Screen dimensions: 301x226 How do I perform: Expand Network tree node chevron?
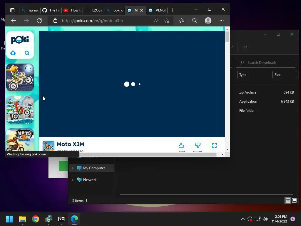pyautogui.click(x=72, y=180)
